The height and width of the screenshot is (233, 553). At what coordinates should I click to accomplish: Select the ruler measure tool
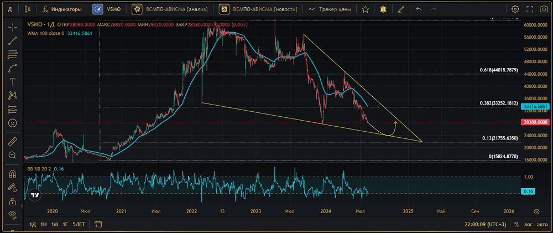tap(13, 141)
